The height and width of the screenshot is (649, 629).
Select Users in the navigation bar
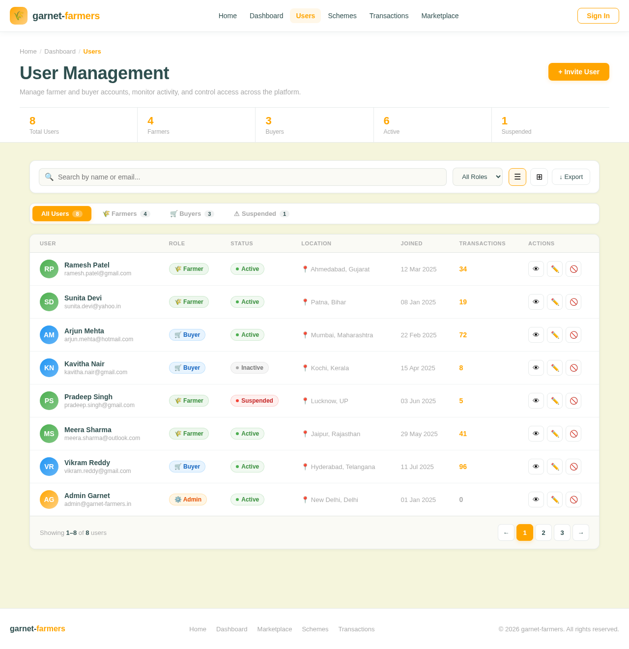pos(305,16)
